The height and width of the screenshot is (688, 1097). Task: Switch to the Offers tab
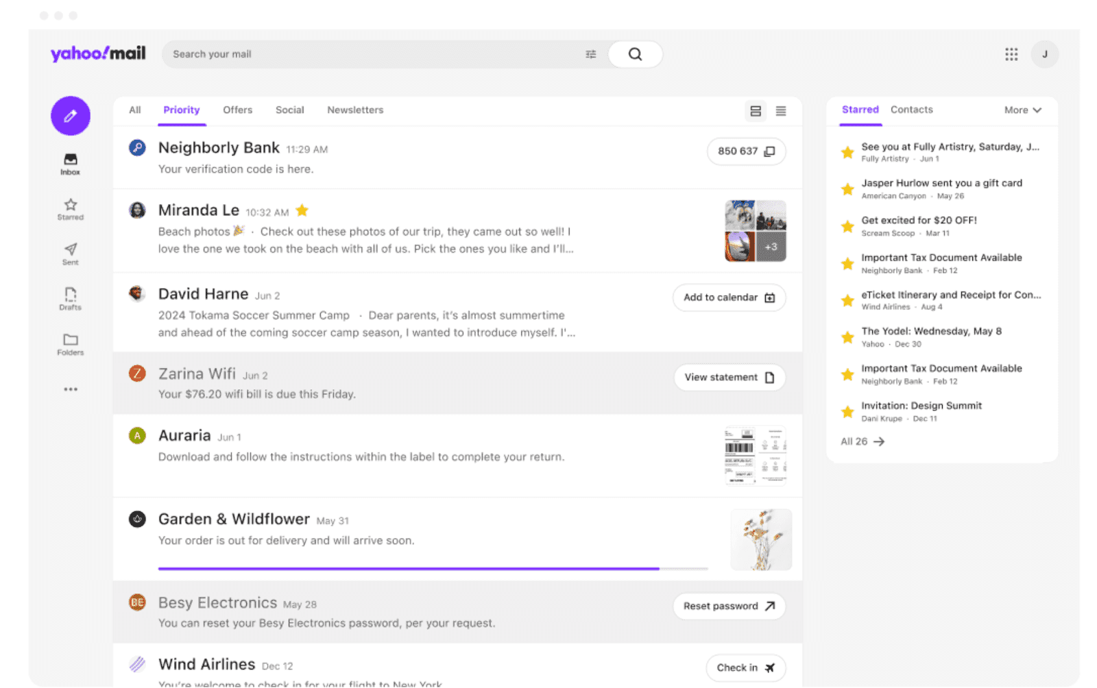coord(237,110)
